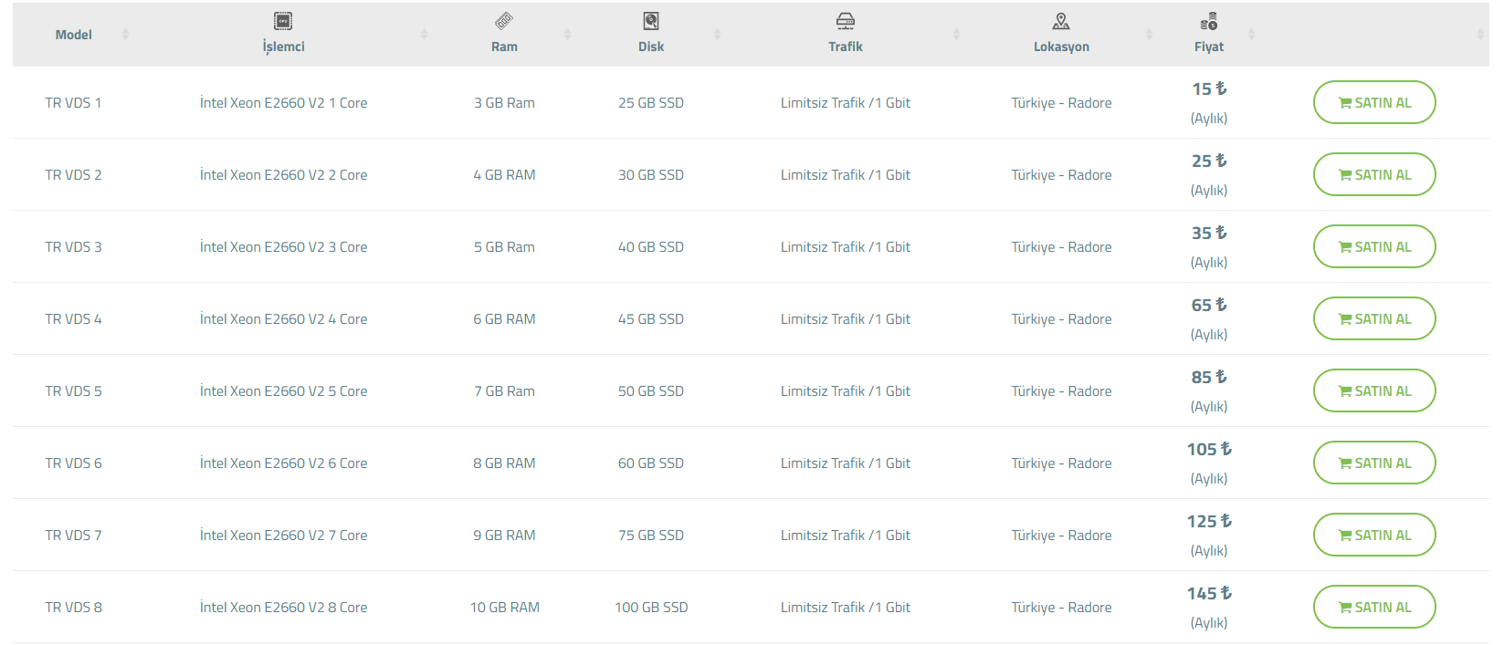Select the TR VDS 8 model cell
The height and width of the screenshot is (645, 1504).
pyautogui.click(x=73, y=608)
